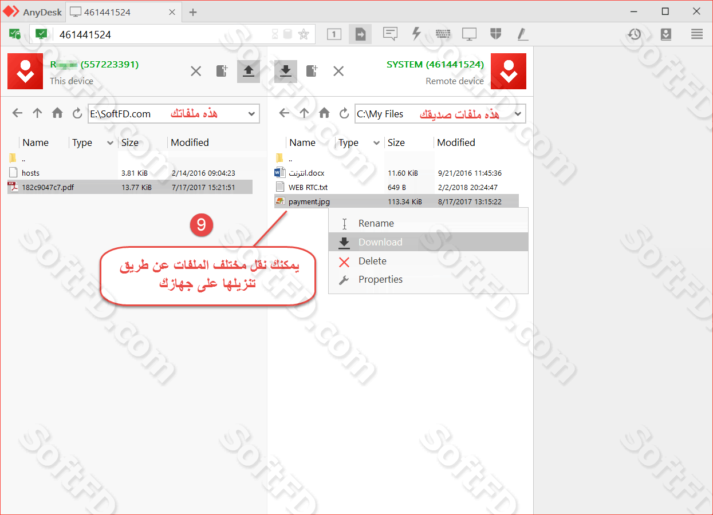Viewport: 713px width, 515px height.
Task: Open the actions lightning bolt menu
Action: pos(417,34)
